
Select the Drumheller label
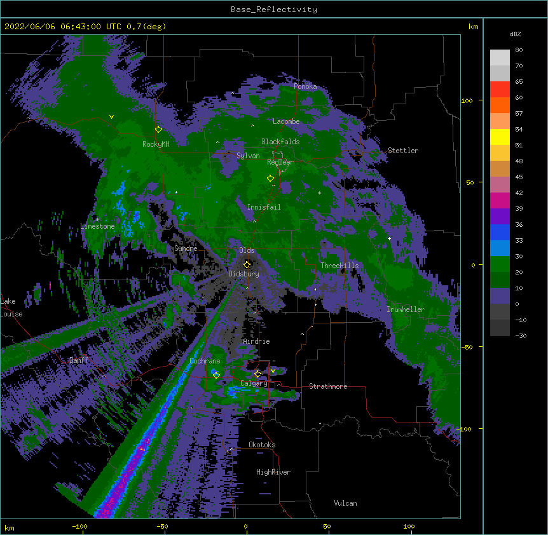(406, 309)
